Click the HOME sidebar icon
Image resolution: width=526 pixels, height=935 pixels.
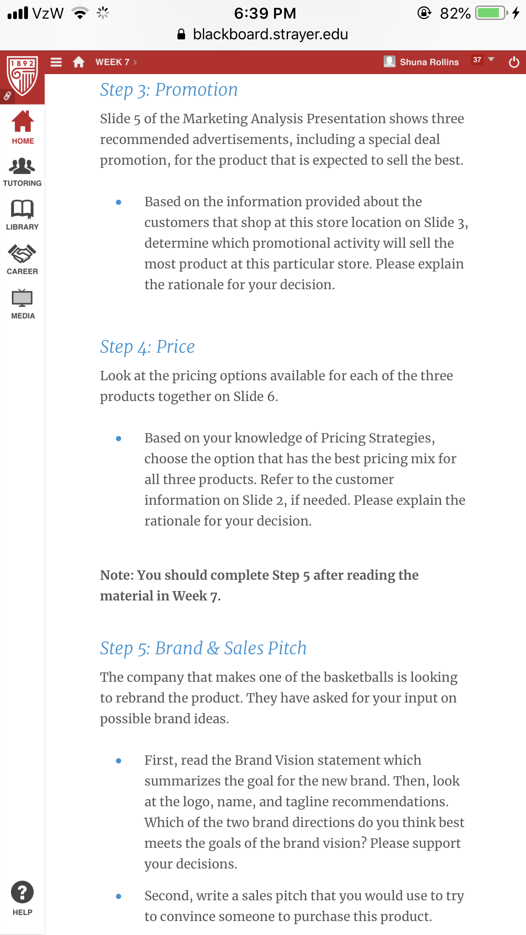(x=22, y=127)
